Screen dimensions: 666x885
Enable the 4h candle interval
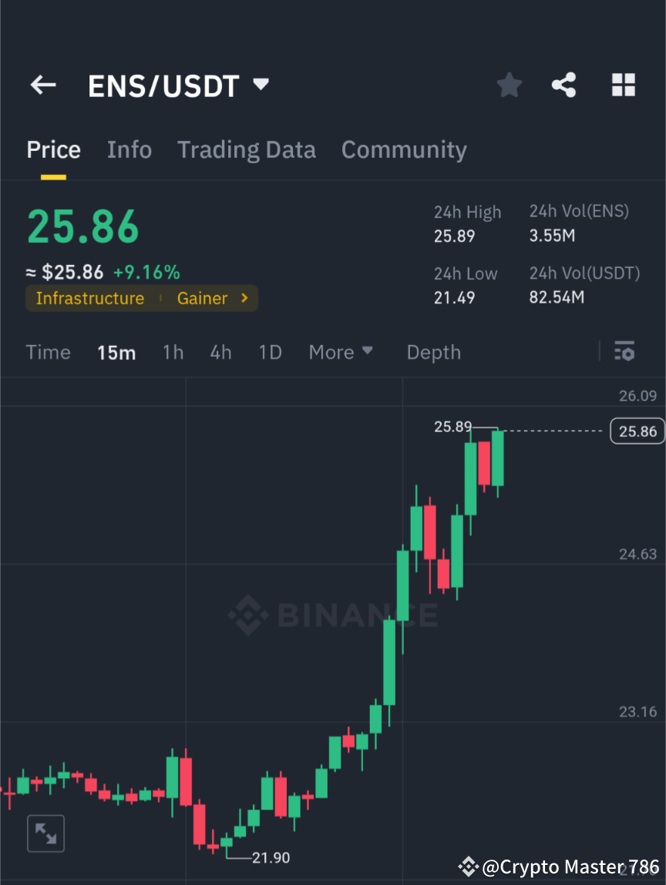[x=220, y=352]
